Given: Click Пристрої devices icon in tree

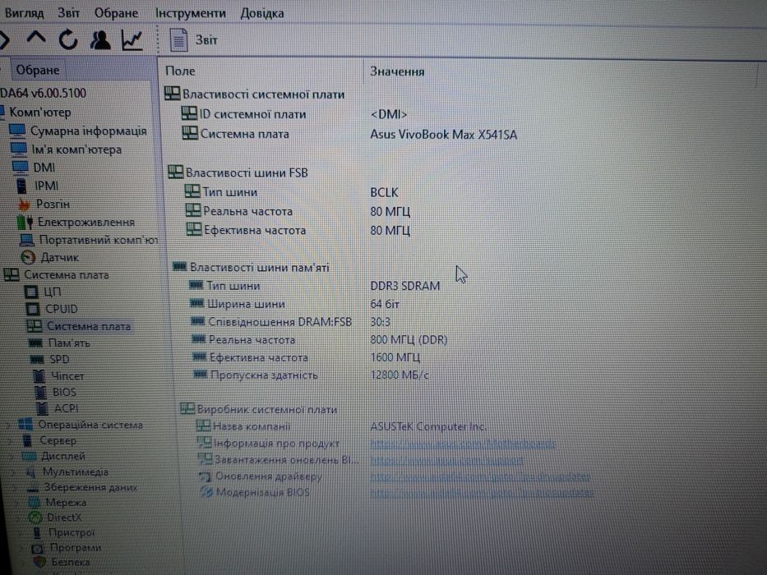Looking at the screenshot, I should coord(37,532).
